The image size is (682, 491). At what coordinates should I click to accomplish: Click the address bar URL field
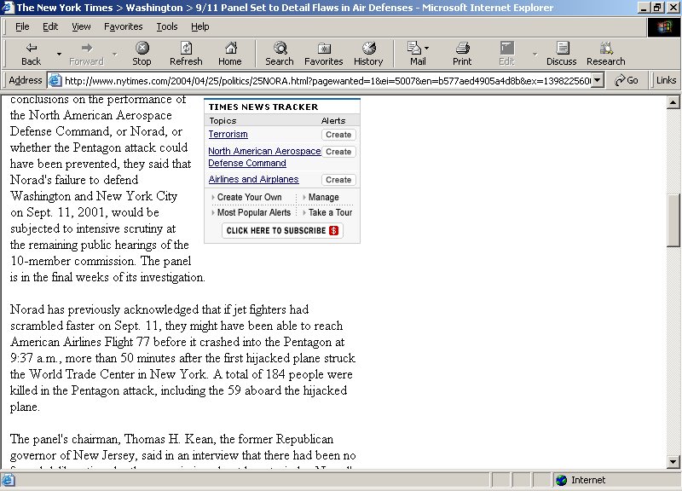point(327,80)
